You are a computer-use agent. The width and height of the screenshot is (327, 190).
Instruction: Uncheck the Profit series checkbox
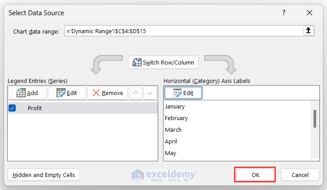point(12,108)
